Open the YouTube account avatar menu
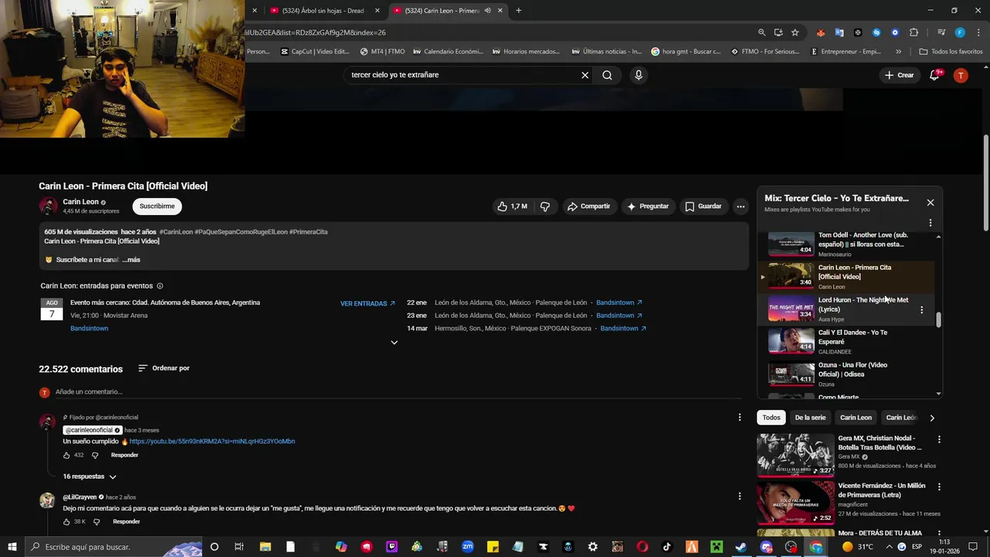 pos(961,75)
